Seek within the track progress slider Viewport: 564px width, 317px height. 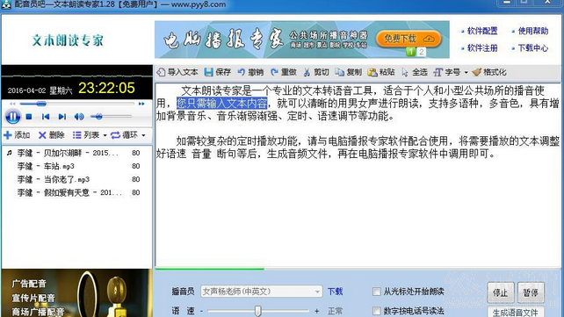click(x=77, y=104)
